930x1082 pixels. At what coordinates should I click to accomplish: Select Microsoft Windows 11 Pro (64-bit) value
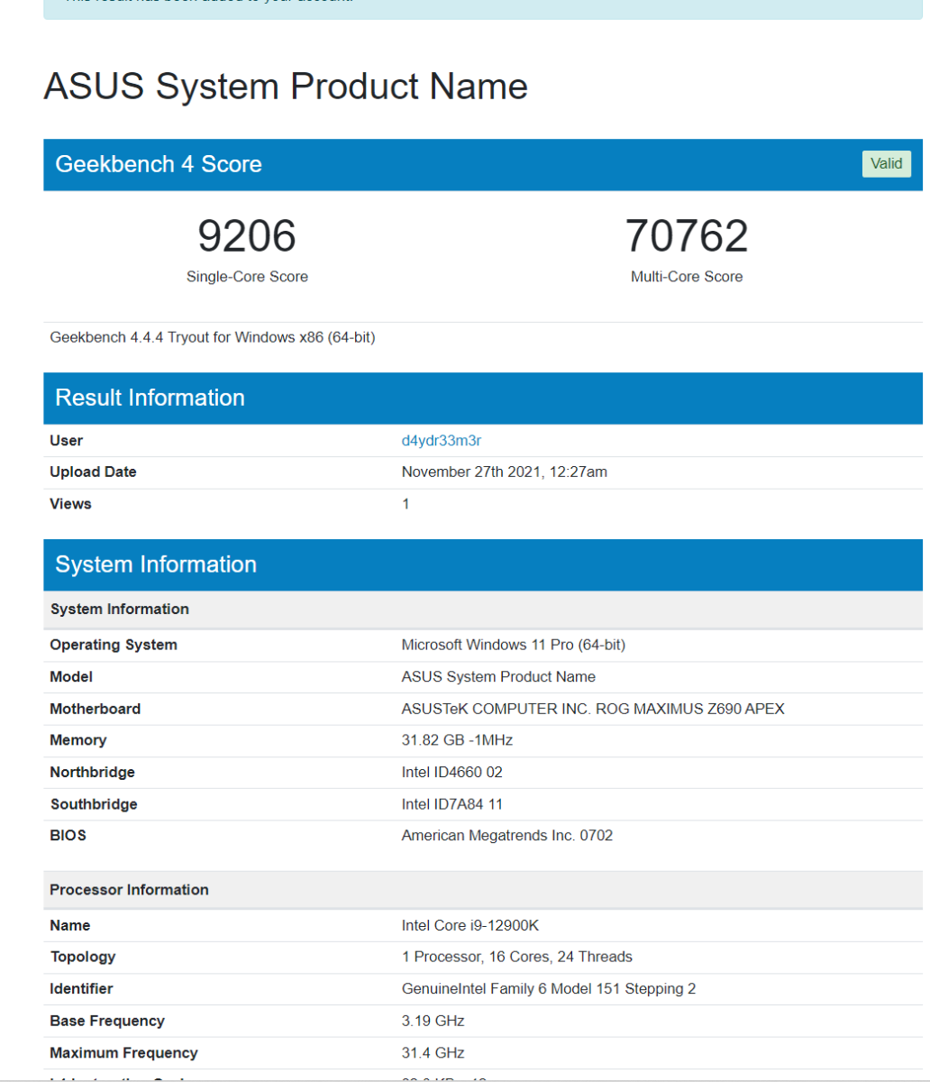coord(514,645)
